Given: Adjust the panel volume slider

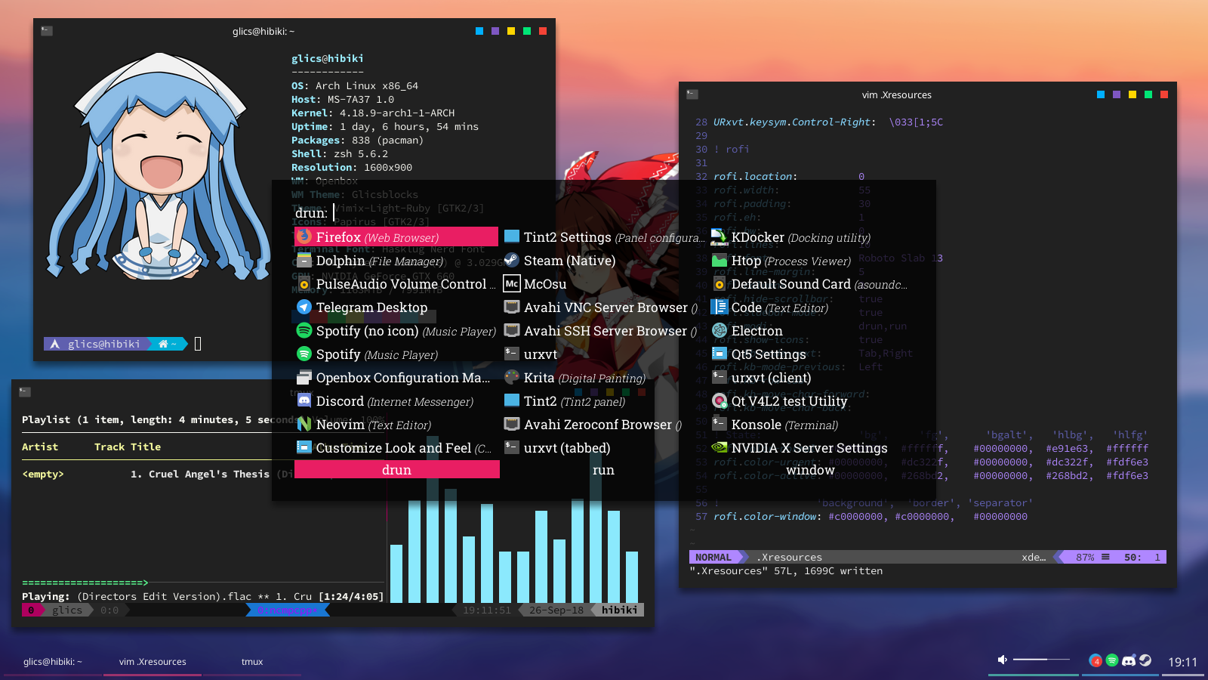Looking at the screenshot, I should 1041,660.
